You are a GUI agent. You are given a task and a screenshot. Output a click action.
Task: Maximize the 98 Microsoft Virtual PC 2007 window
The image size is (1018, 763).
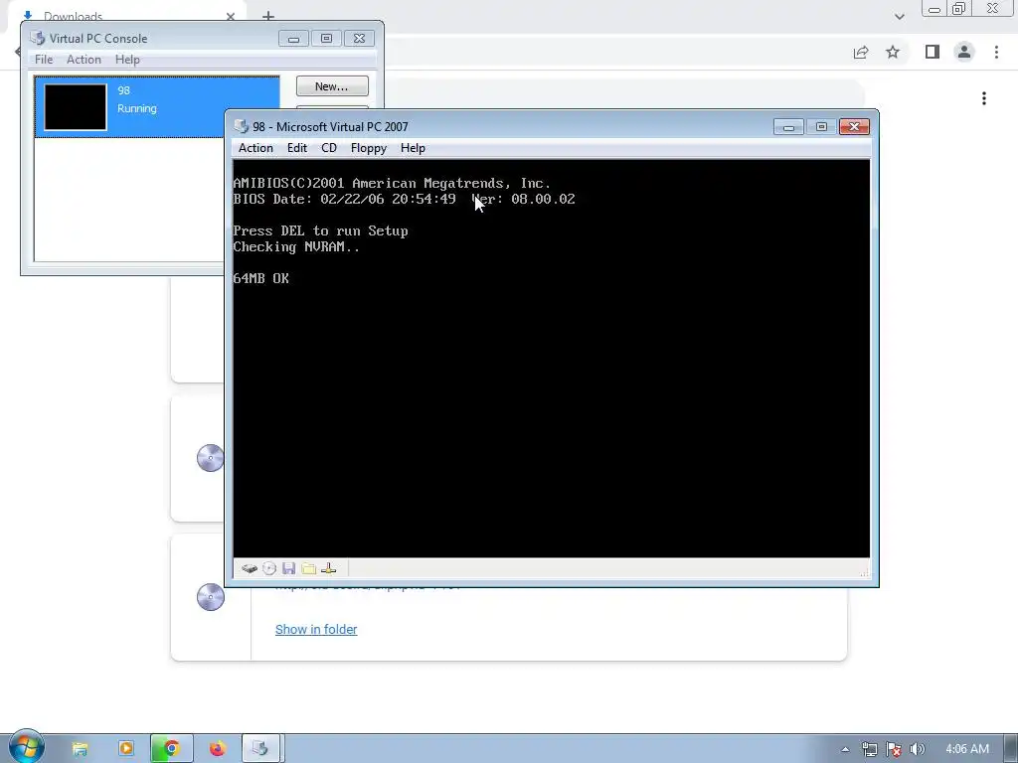click(x=821, y=126)
